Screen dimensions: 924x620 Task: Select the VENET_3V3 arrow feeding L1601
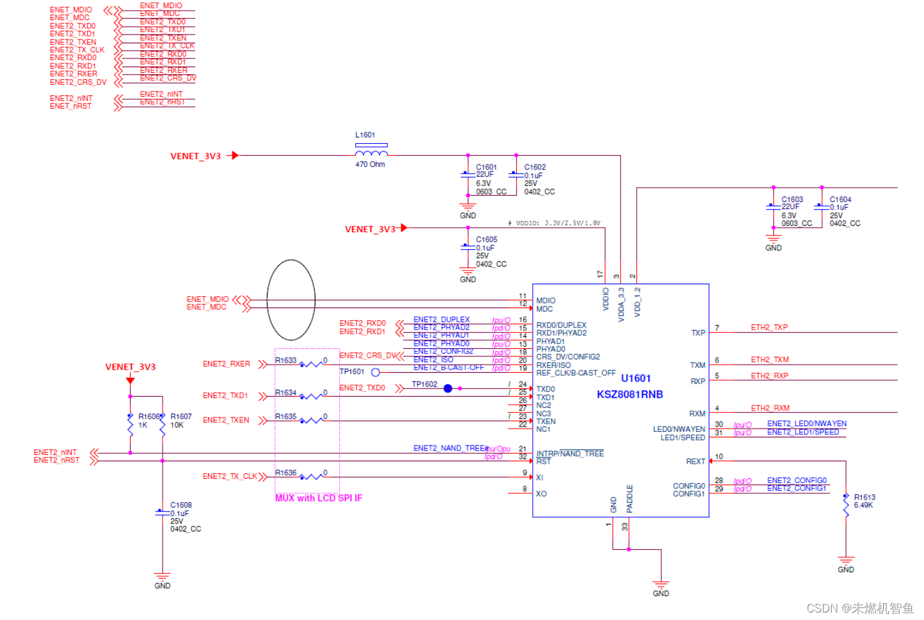coord(235,155)
